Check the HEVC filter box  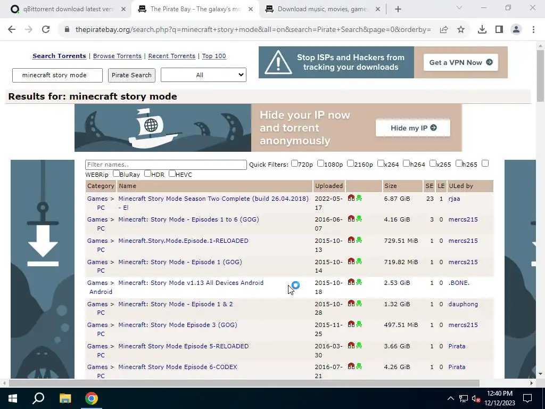pos(172,174)
